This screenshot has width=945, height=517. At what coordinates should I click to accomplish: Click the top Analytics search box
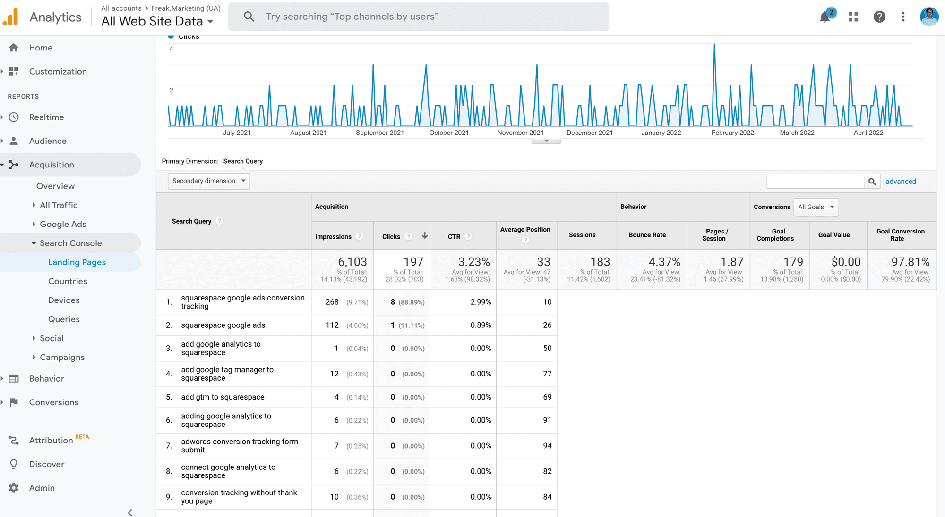(419, 17)
